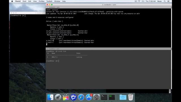The height and width of the screenshot is (102, 181).
Task: Open the Toolbelt menu
Action: (49, 1)
